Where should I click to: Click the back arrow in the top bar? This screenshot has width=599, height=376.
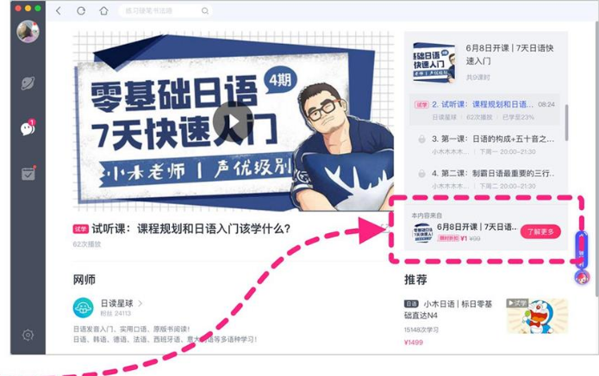59,10
